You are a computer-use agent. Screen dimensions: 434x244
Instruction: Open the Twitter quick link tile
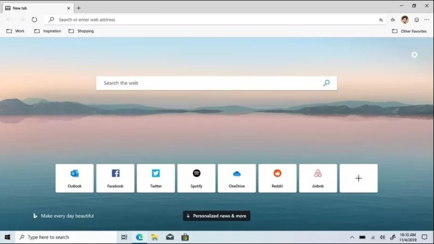[x=156, y=178]
